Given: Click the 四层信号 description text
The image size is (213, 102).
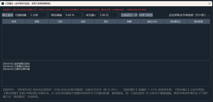Looking at the screenshot, I should 105,93.
